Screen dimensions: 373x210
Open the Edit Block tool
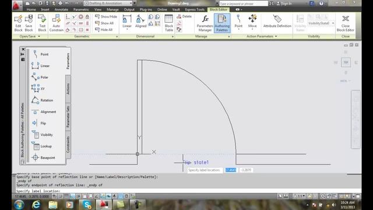coord(18,23)
